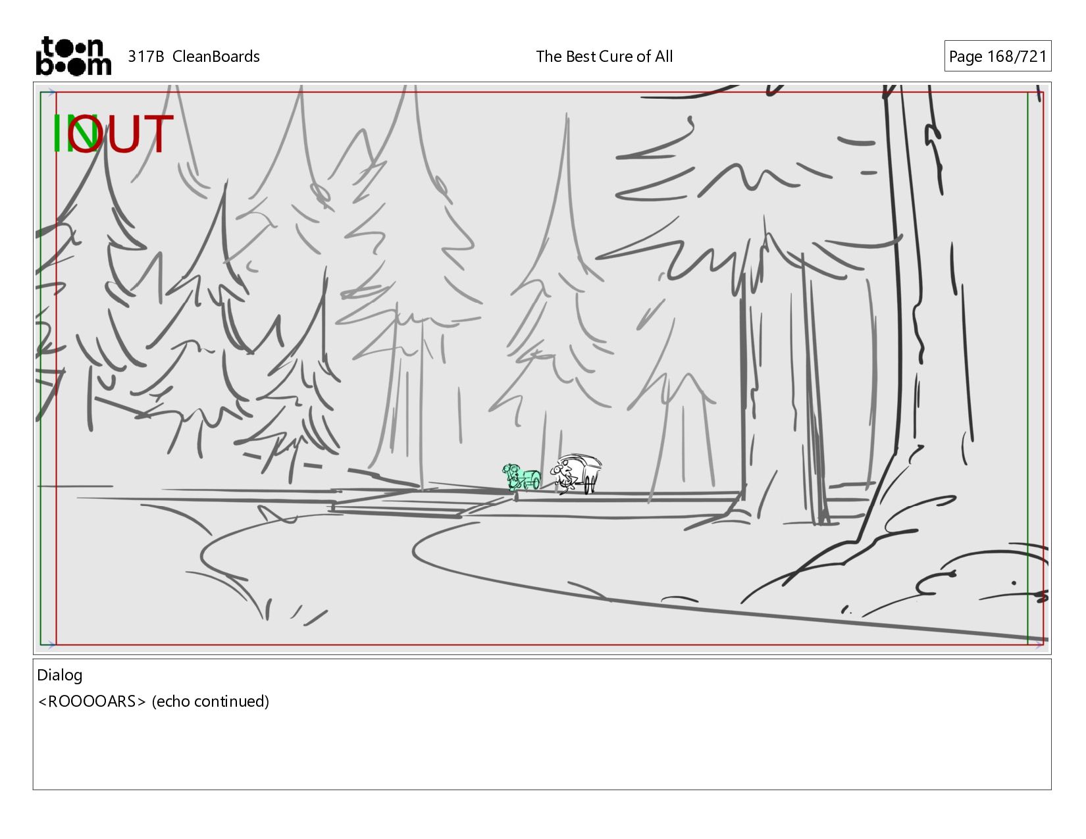This screenshot has height=839, width=1086.
Task: Click the 'Page 168/721' box
Action: [998, 57]
